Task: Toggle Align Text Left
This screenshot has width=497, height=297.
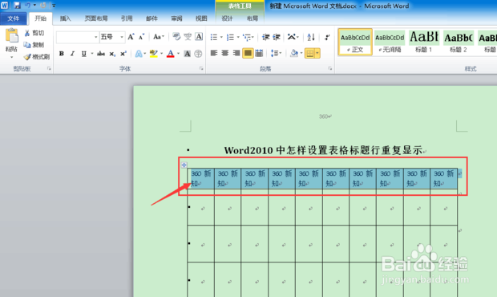Action: pyautogui.click(x=214, y=53)
